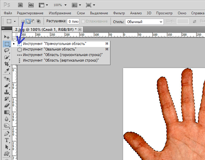Open the 100% zoom level dropdown
The image size is (205, 160).
tap(60, 5)
